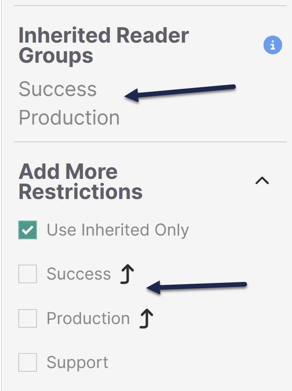Screen dimensions: 292x391
Task: Click the inherited arrow icon beside Production
Action: (146, 319)
